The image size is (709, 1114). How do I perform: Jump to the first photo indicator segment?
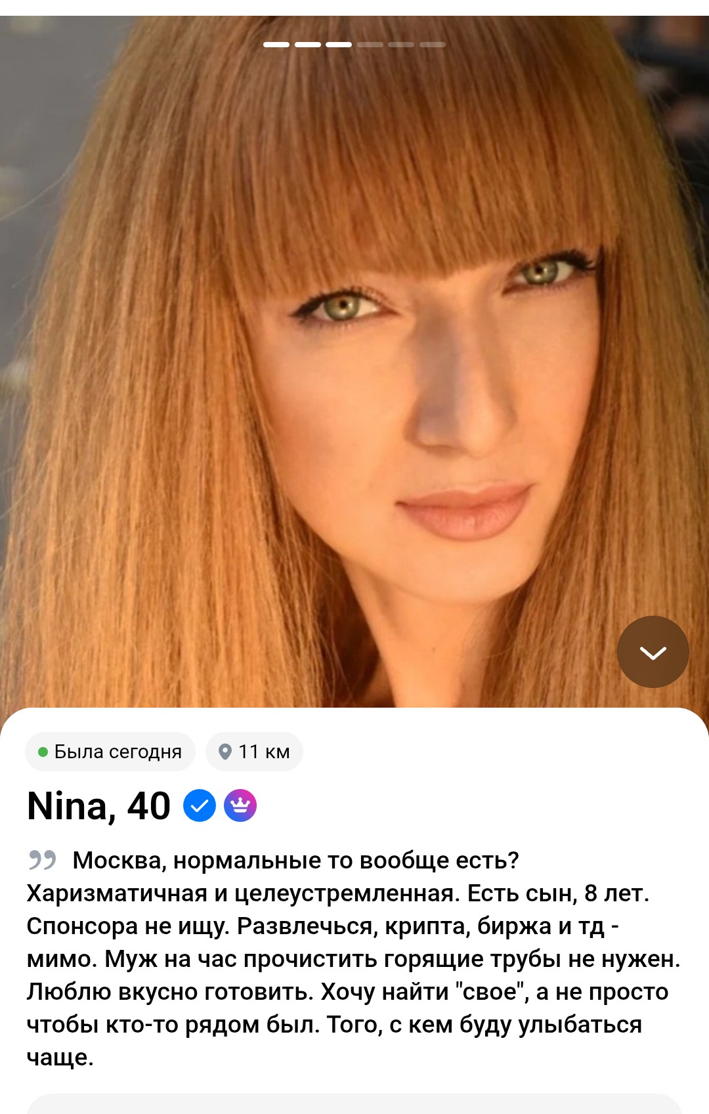276,45
